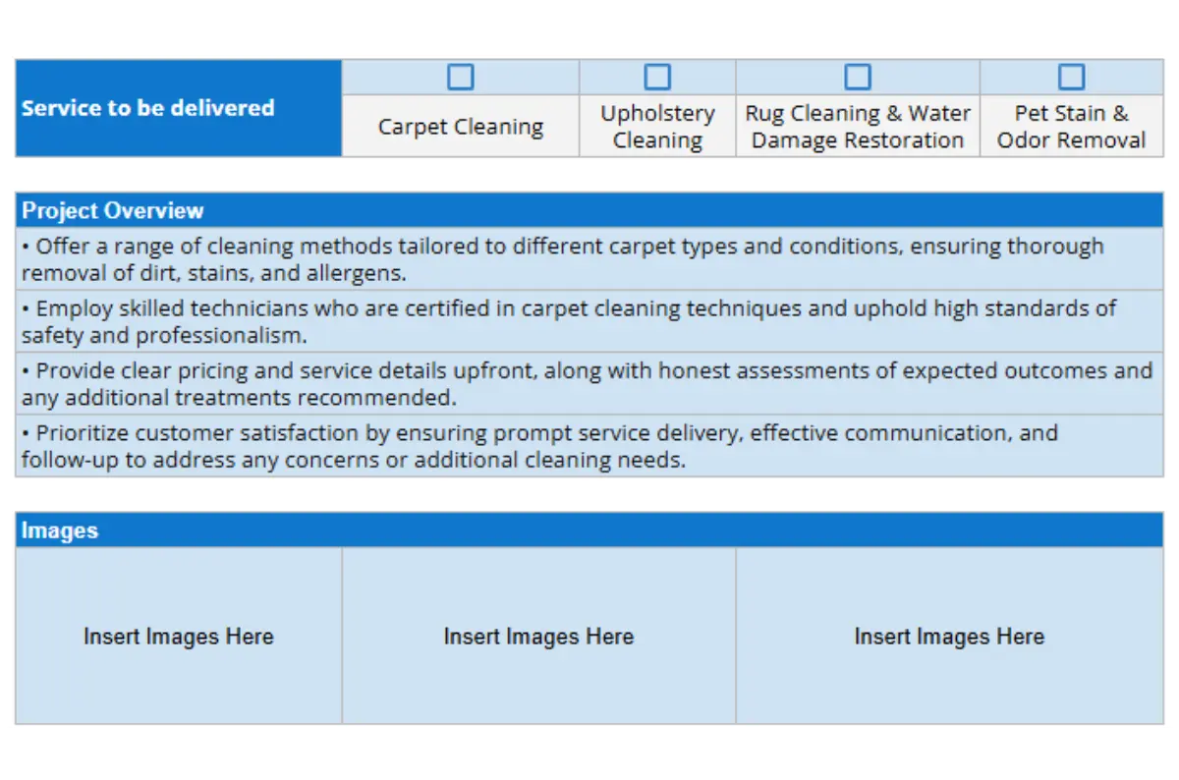This screenshot has height=780, width=1179.
Task: Click the middle 'Insert Images Here' cell
Action: click(539, 637)
